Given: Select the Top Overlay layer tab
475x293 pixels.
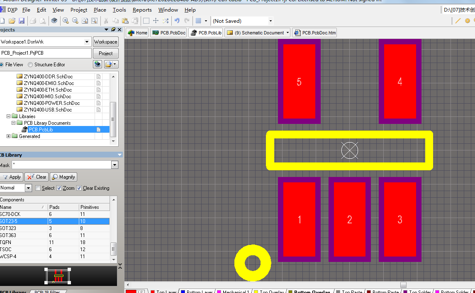Looking at the screenshot, I should coord(269,291).
